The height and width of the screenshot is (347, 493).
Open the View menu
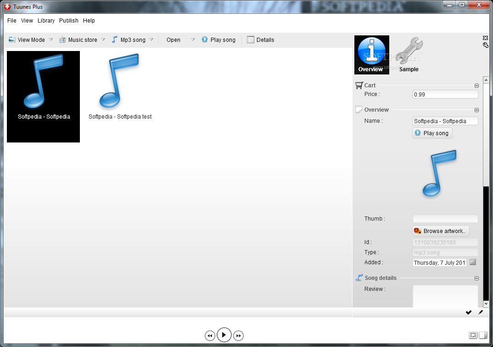(x=27, y=21)
